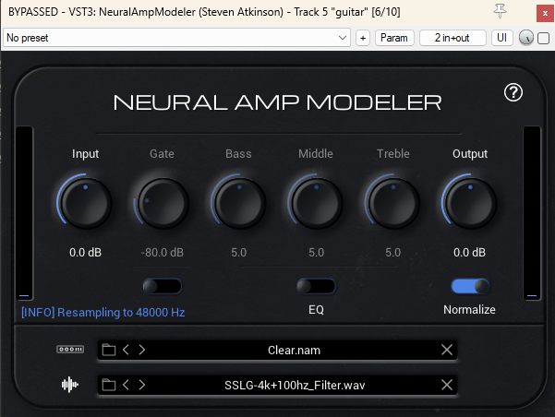Click the amp model icon beside Clear.nam

(x=70, y=350)
